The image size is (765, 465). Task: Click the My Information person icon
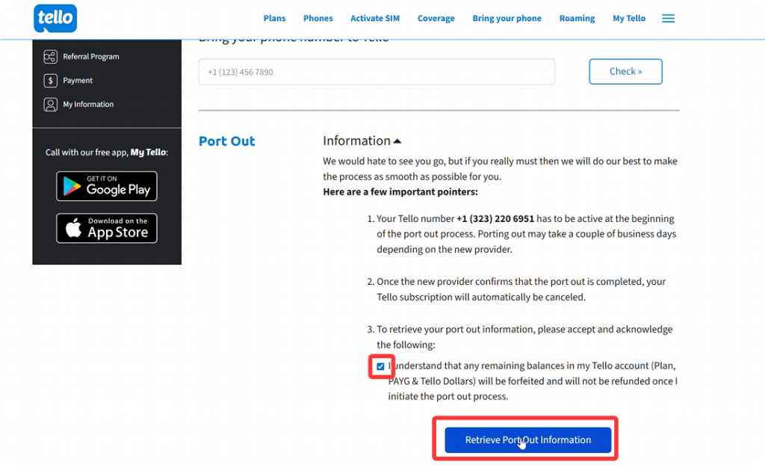50,105
